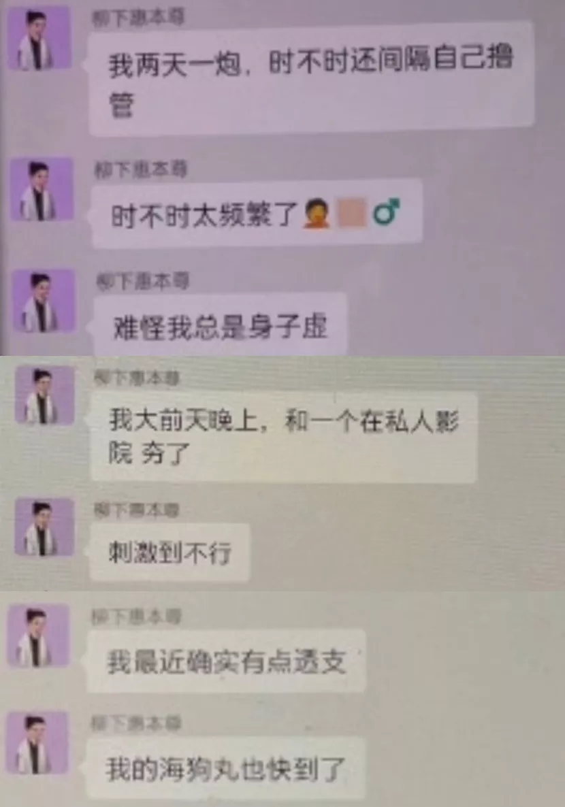Click sender name above '我两天一炮' message
The image size is (565, 807).
(x=138, y=18)
